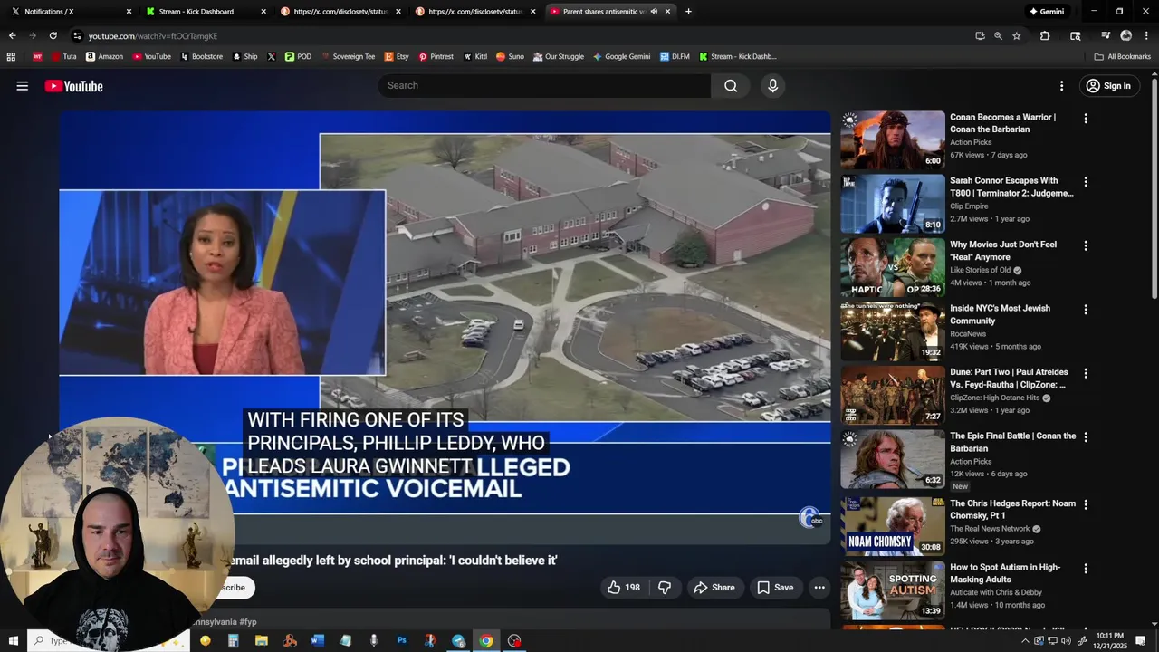Navigate back in Chrome
Image resolution: width=1159 pixels, height=652 pixels.
tap(12, 35)
